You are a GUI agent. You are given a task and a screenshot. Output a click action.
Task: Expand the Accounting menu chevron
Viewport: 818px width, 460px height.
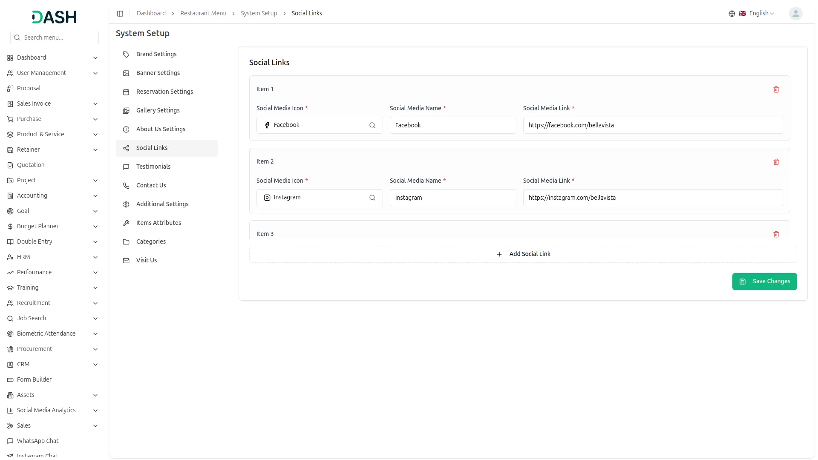click(95, 196)
